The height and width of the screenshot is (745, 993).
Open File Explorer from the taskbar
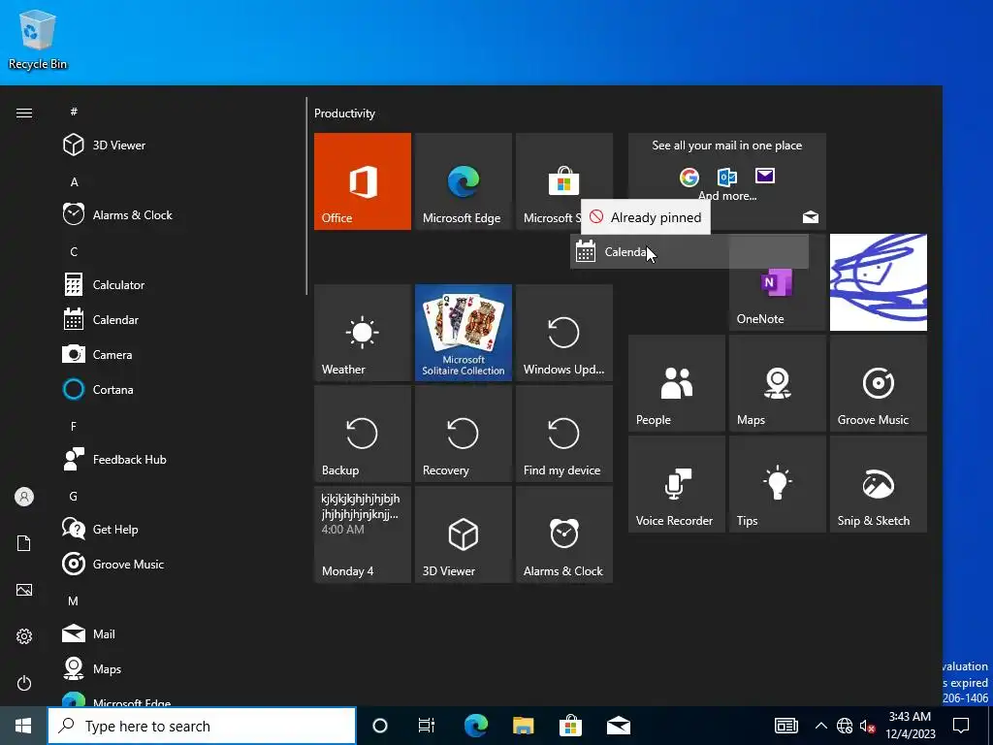point(523,726)
